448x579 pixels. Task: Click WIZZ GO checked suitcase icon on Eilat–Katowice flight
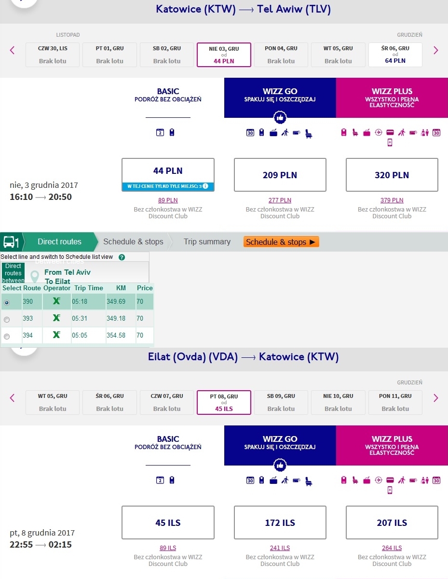(x=273, y=480)
